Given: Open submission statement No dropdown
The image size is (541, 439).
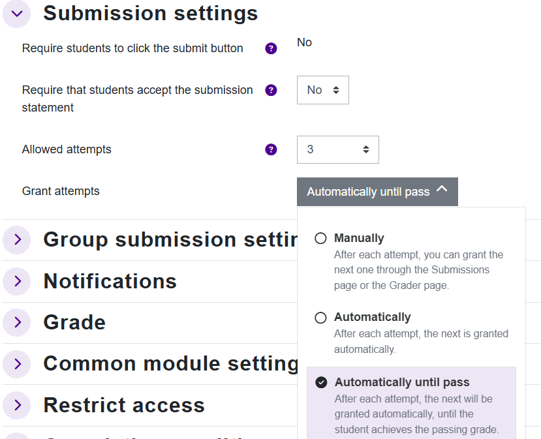Looking at the screenshot, I should (x=322, y=90).
